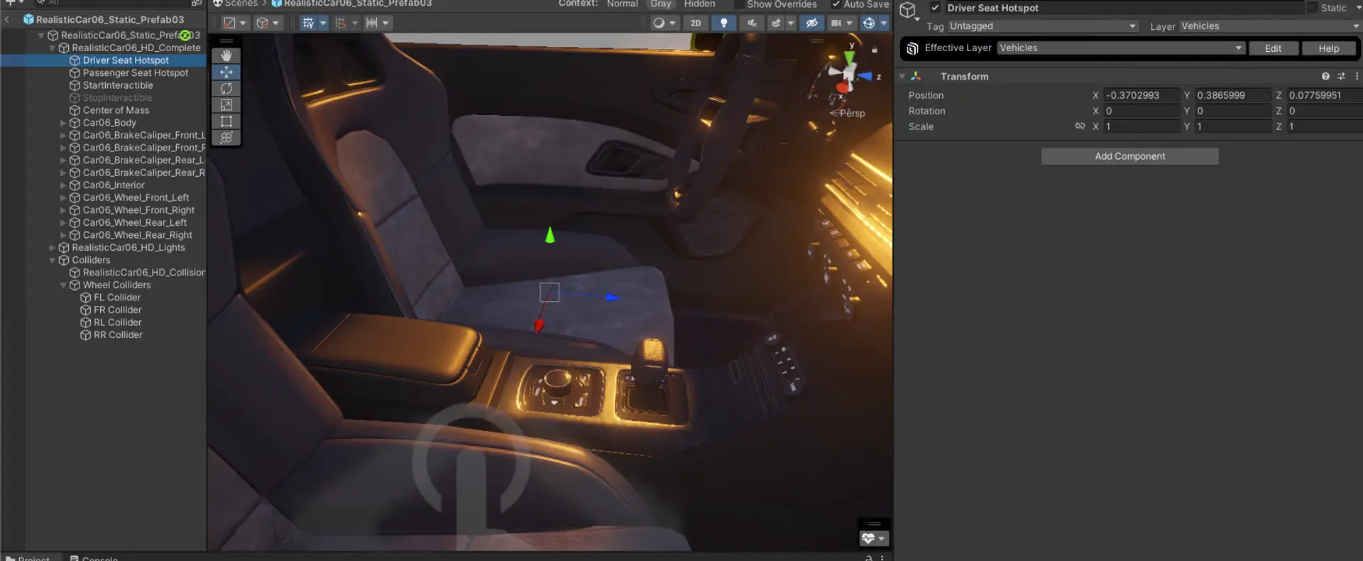Click Rotation X input field

click(x=1142, y=111)
